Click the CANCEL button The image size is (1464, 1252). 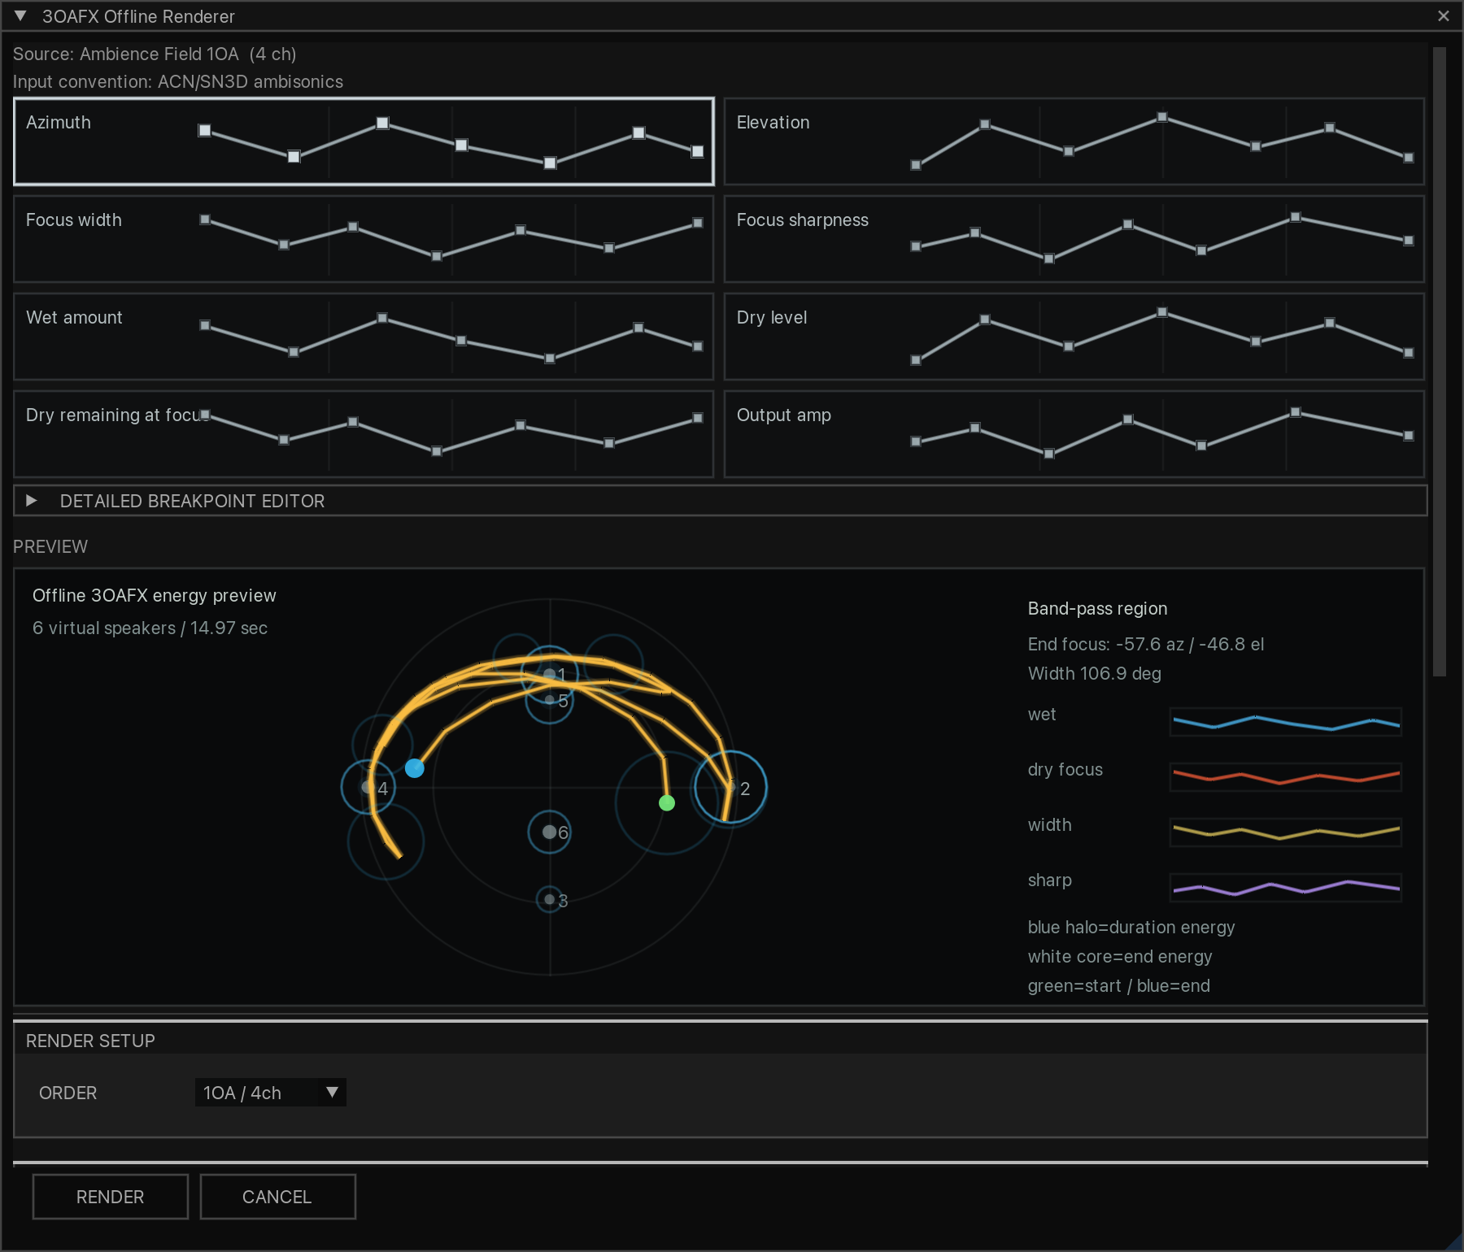click(x=277, y=1197)
